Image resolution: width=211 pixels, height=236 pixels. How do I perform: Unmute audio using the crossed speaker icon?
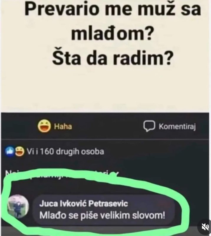[x=205, y=227]
